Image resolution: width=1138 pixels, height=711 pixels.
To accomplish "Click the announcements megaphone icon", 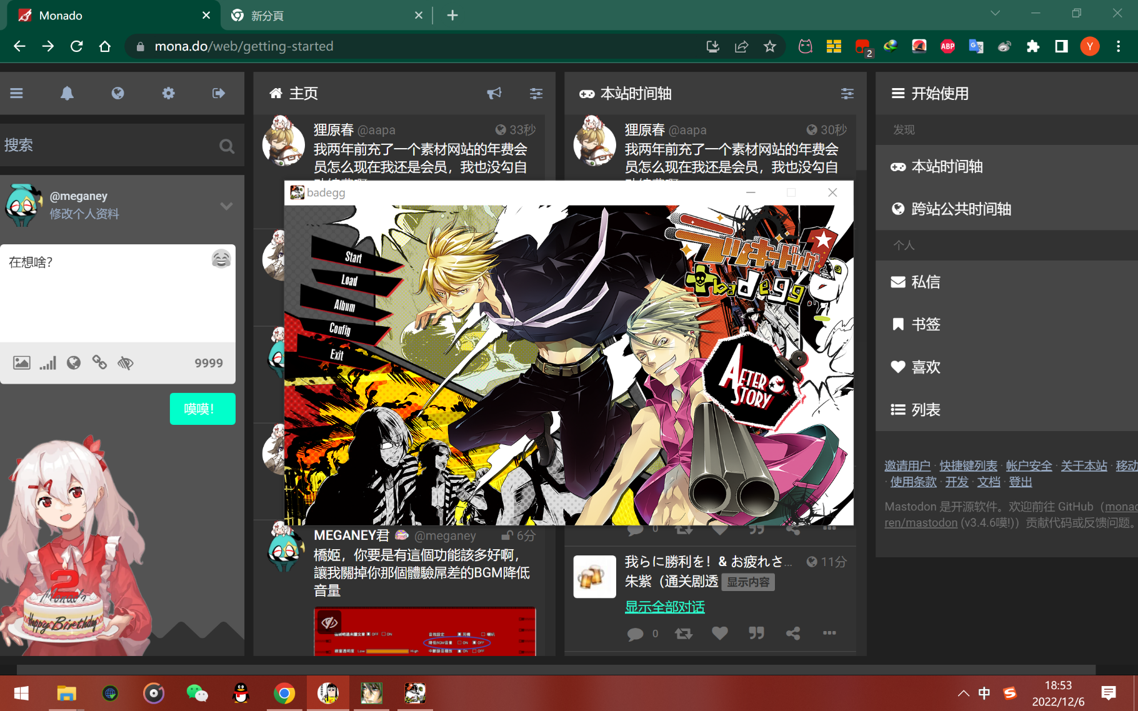I will coord(494,93).
